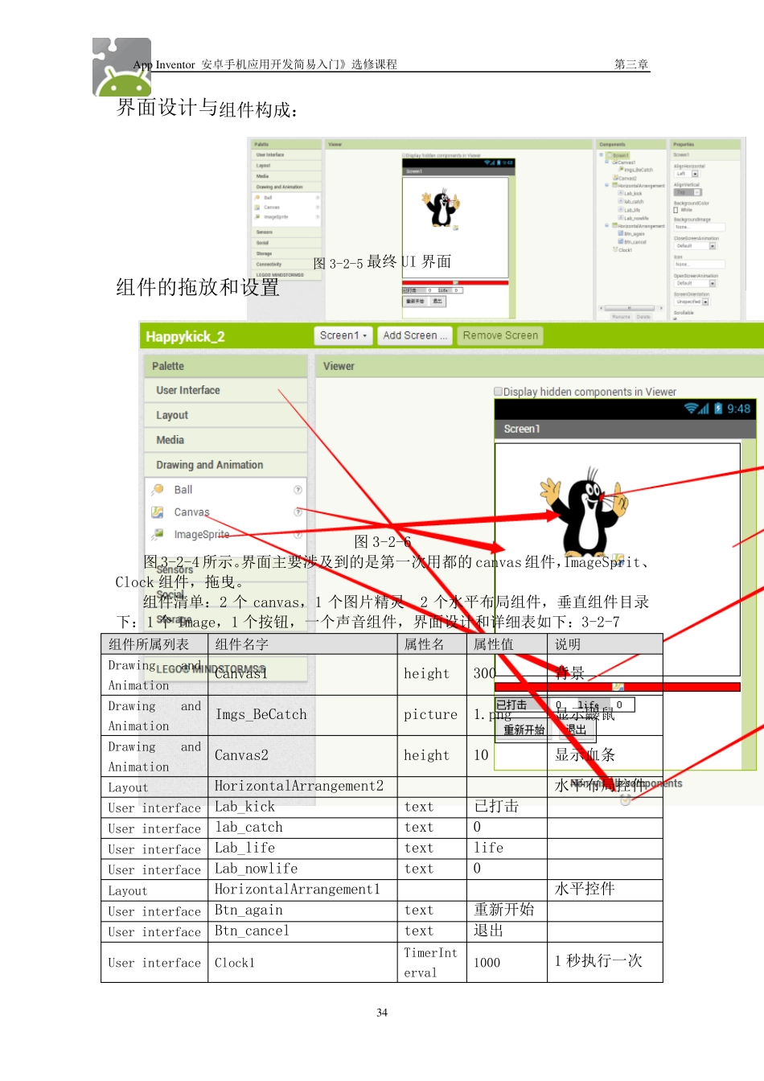Click the ImageSprite component icon in Palette

click(x=158, y=534)
